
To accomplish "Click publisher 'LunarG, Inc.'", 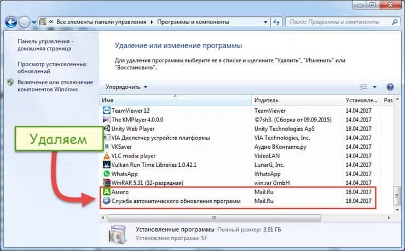I will pyautogui.click(x=269, y=165).
